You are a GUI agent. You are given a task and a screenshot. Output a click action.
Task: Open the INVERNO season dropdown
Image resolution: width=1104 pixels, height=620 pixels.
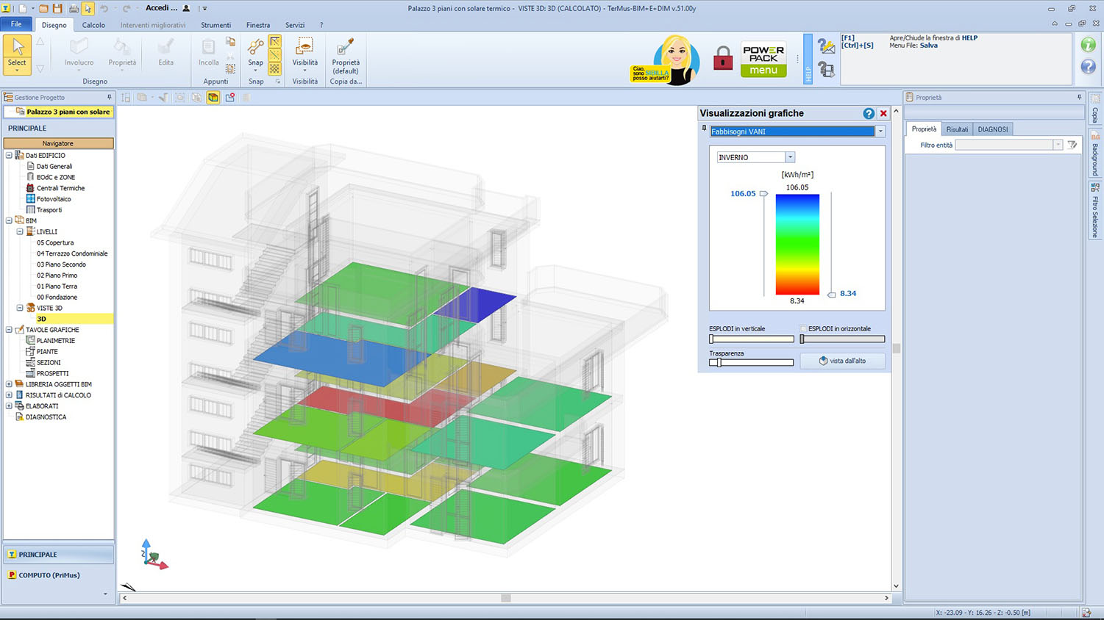[x=790, y=157]
